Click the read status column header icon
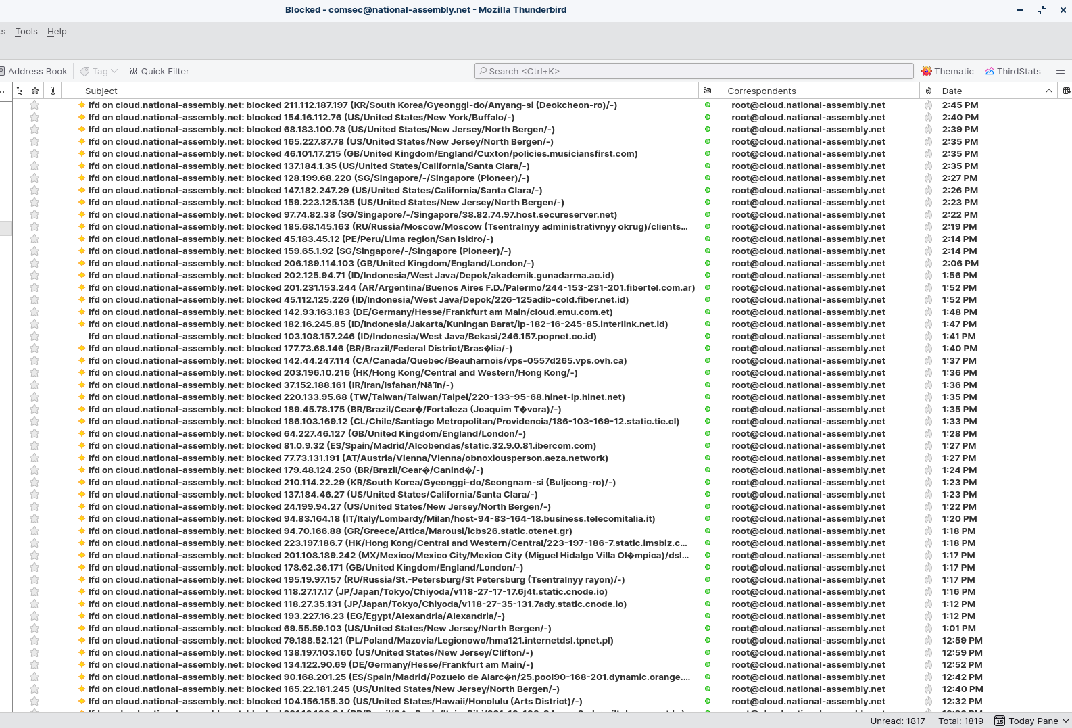The image size is (1072, 728). (707, 91)
